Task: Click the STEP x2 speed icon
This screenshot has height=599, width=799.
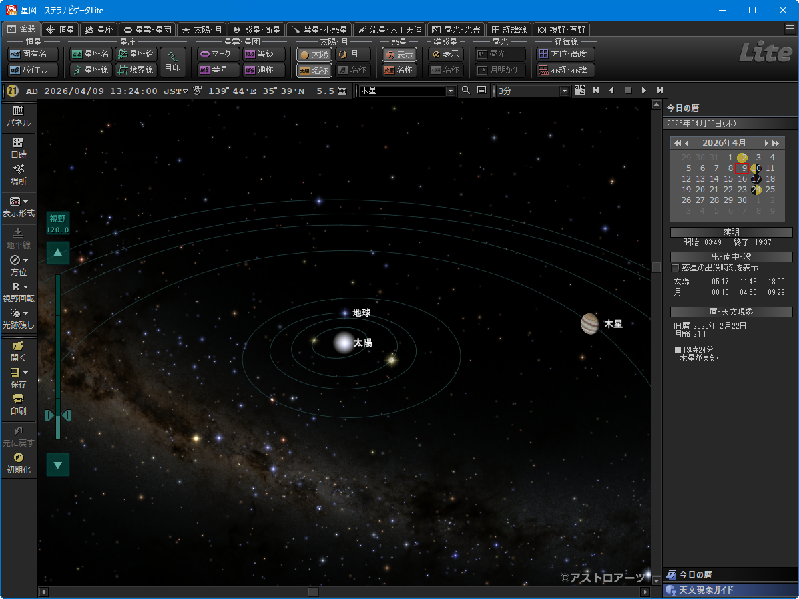Action: [579, 91]
